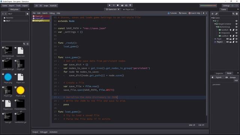
Task: Toggle visibility of ButtonGroup node
Action: pos(237,27)
